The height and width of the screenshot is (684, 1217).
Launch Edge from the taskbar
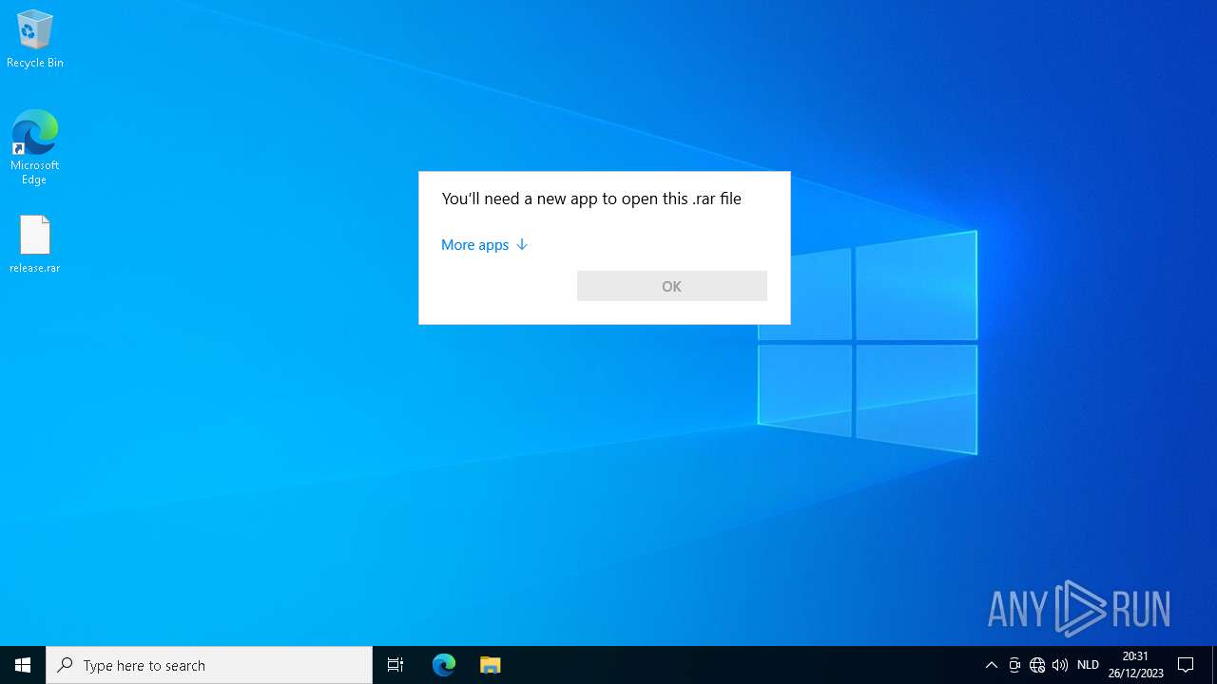(444, 665)
